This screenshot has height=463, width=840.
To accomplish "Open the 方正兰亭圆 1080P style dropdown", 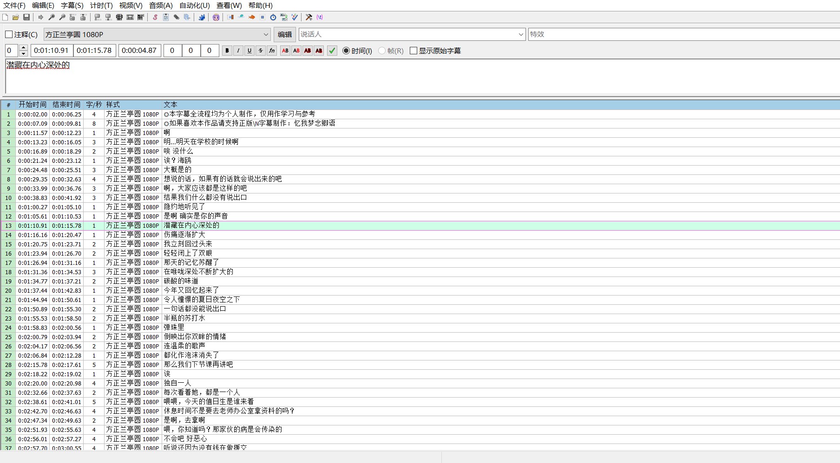I will pos(157,34).
